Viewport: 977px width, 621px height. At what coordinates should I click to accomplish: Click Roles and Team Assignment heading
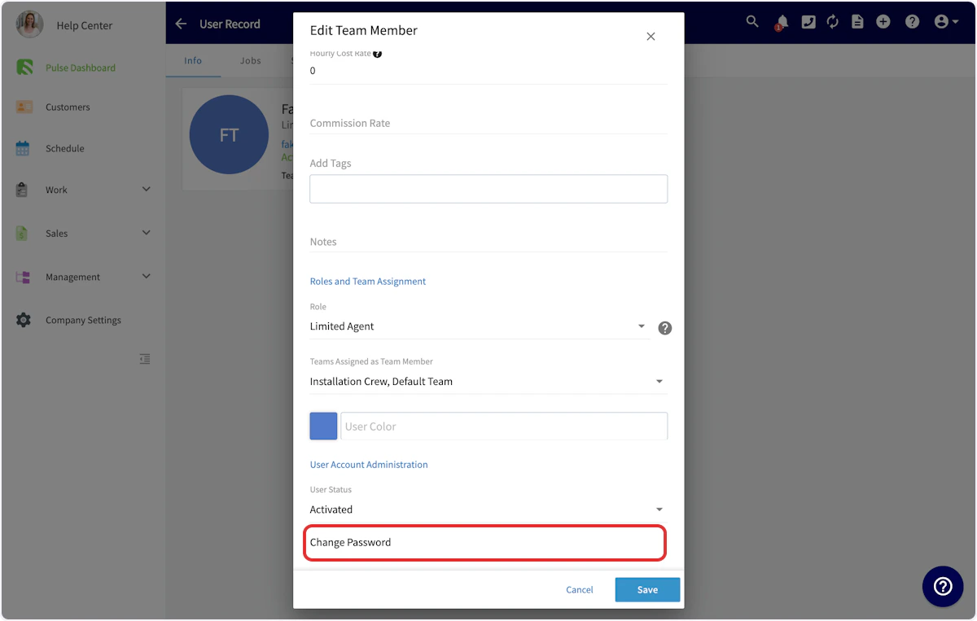[368, 282]
